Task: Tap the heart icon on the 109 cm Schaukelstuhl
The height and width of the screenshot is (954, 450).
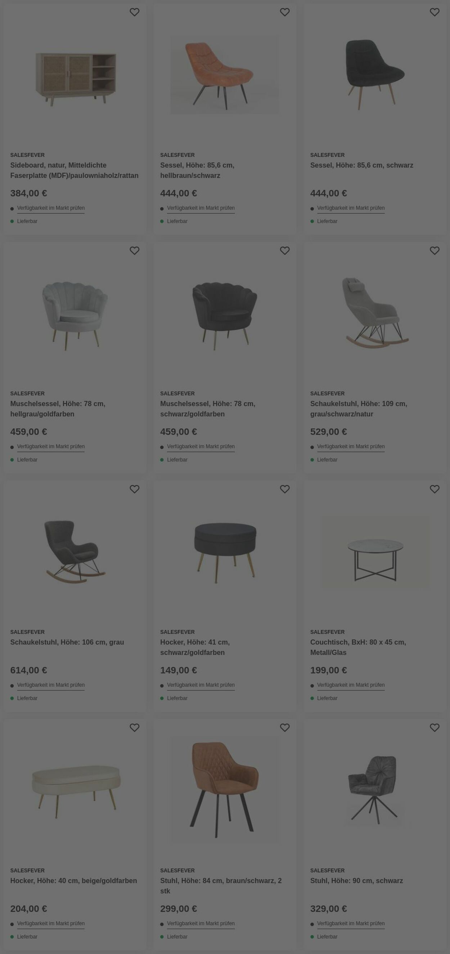Action: click(x=435, y=251)
